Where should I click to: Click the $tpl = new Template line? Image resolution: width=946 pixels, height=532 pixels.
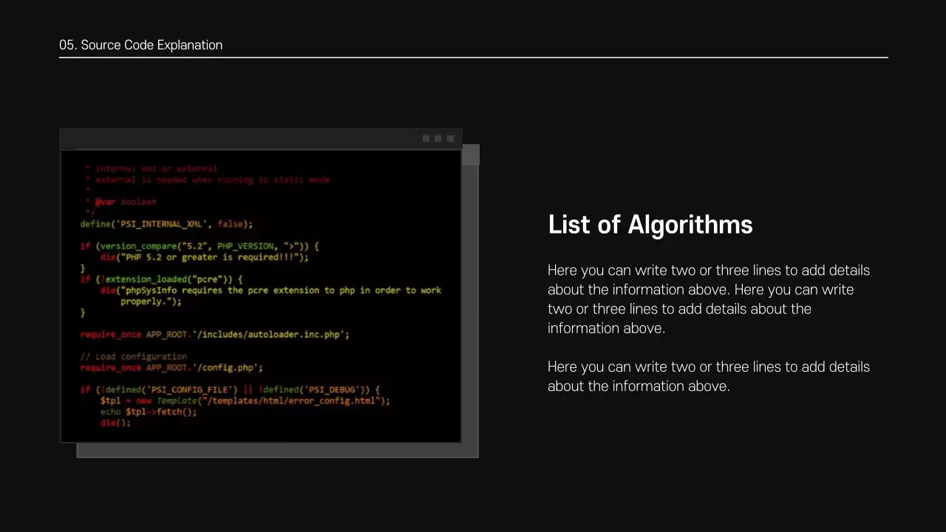tap(245, 400)
